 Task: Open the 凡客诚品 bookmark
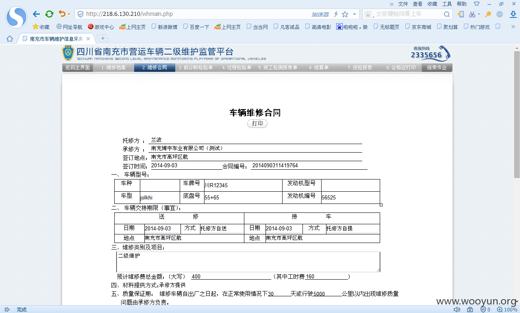[x=286, y=27]
